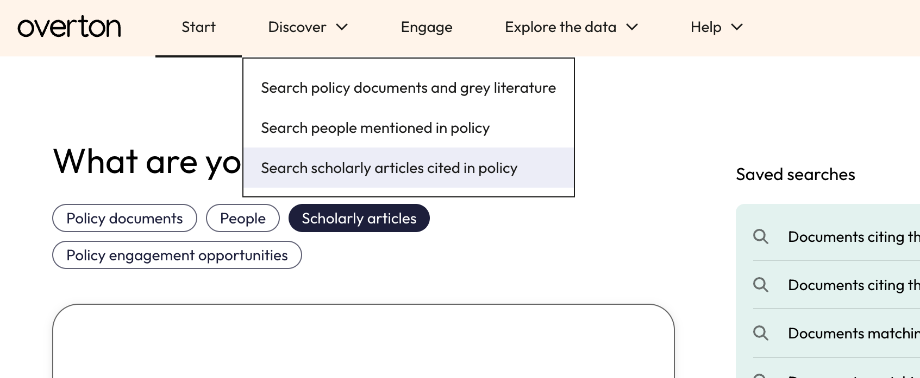
Task: Open the Start tab
Action: (x=198, y=27)
